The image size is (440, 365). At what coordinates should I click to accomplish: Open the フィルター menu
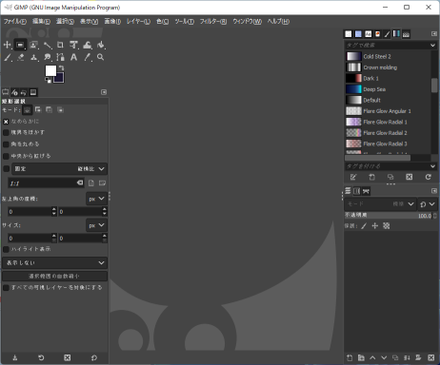pos(213,22)
